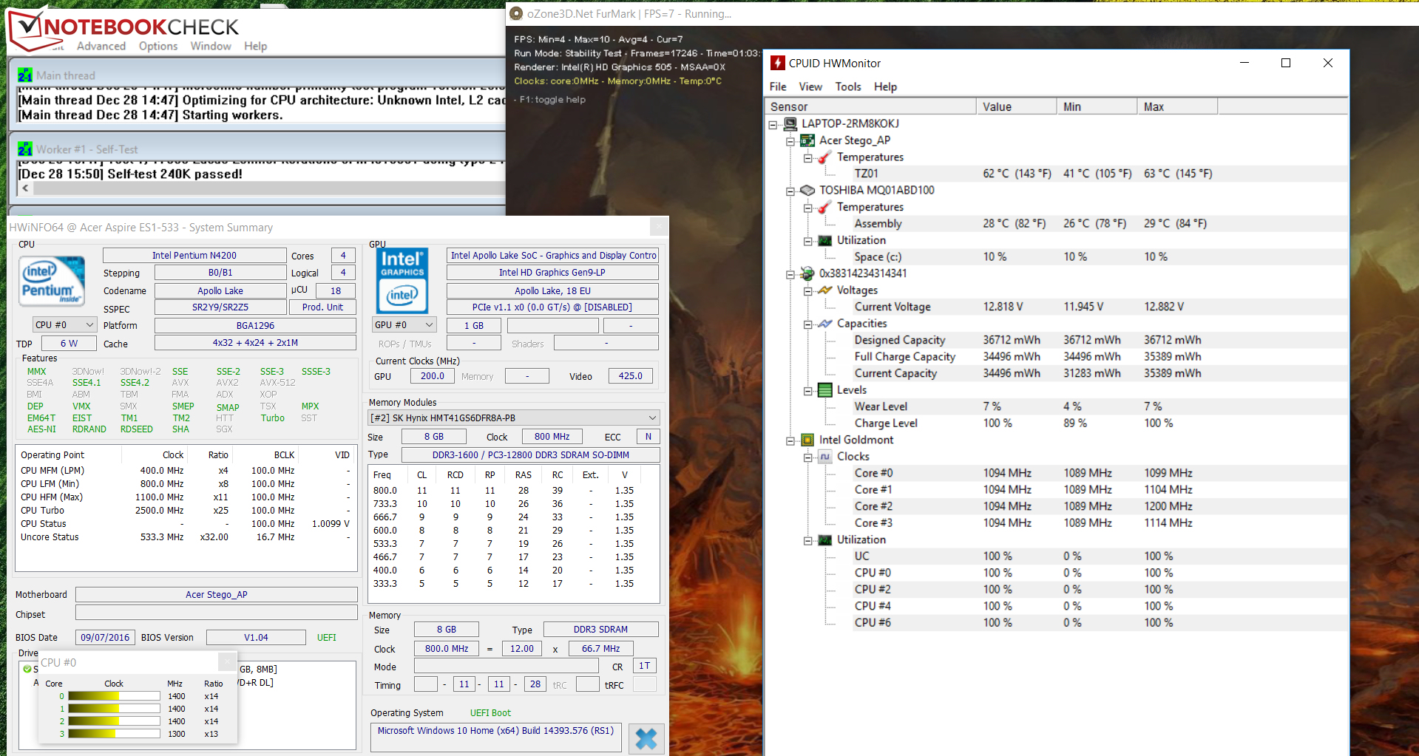Click the thermometer icon under TOSHIBA drive

point(825,208)
